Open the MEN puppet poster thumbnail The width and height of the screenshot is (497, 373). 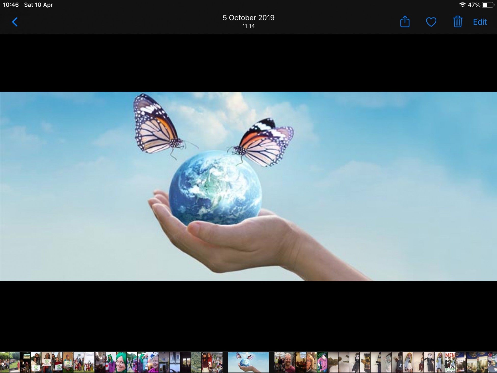pyautogui.click(x=450, y=362)
